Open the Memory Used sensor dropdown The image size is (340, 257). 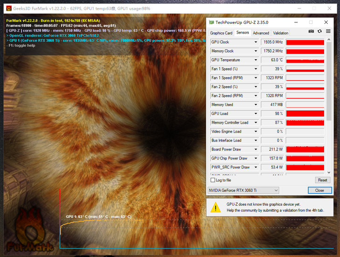click(x=256, y=105)
